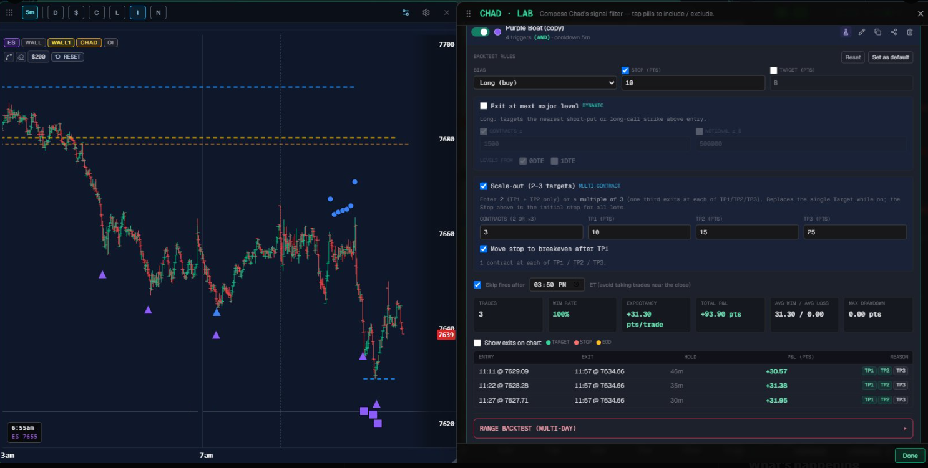
Task: Focus the TP1 points input
Action: click(639, 232)
